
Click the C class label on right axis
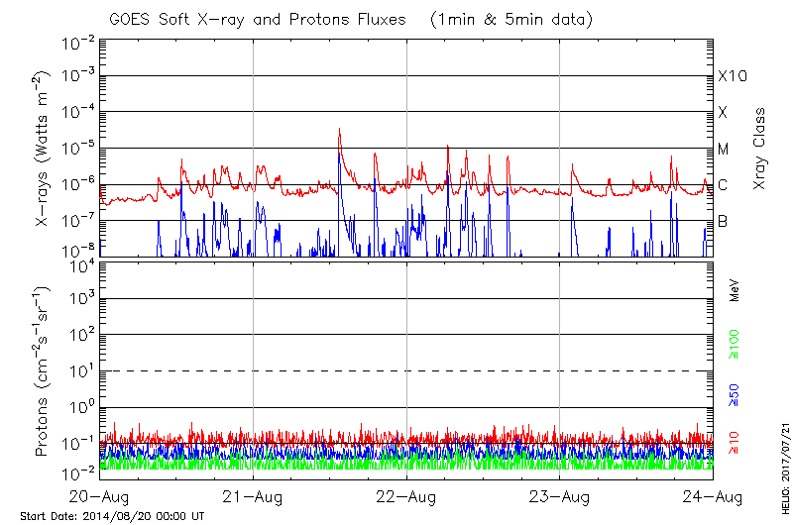coord(723,185)
